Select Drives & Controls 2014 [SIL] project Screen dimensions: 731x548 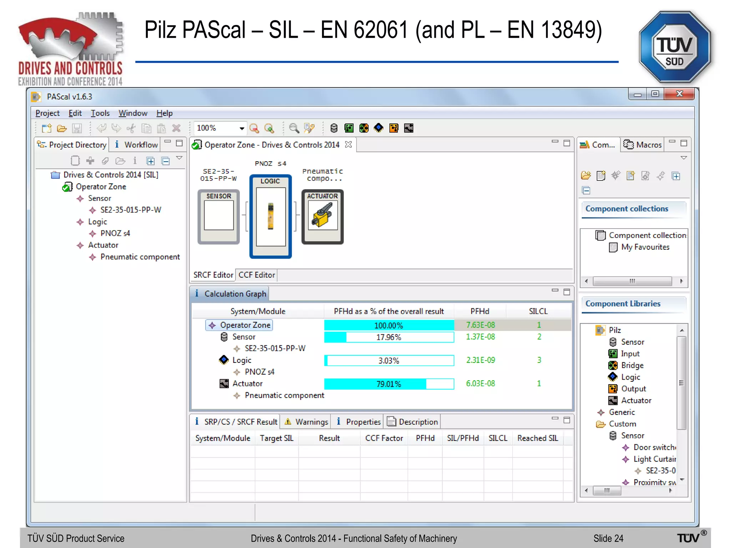point(111,175)
